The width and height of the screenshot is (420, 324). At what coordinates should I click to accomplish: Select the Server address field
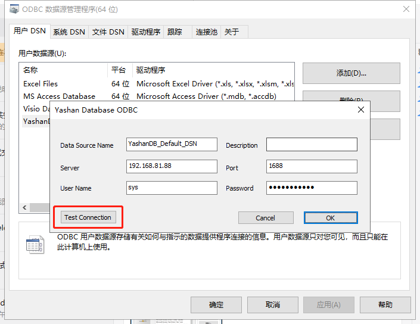(x=172, y=166)
